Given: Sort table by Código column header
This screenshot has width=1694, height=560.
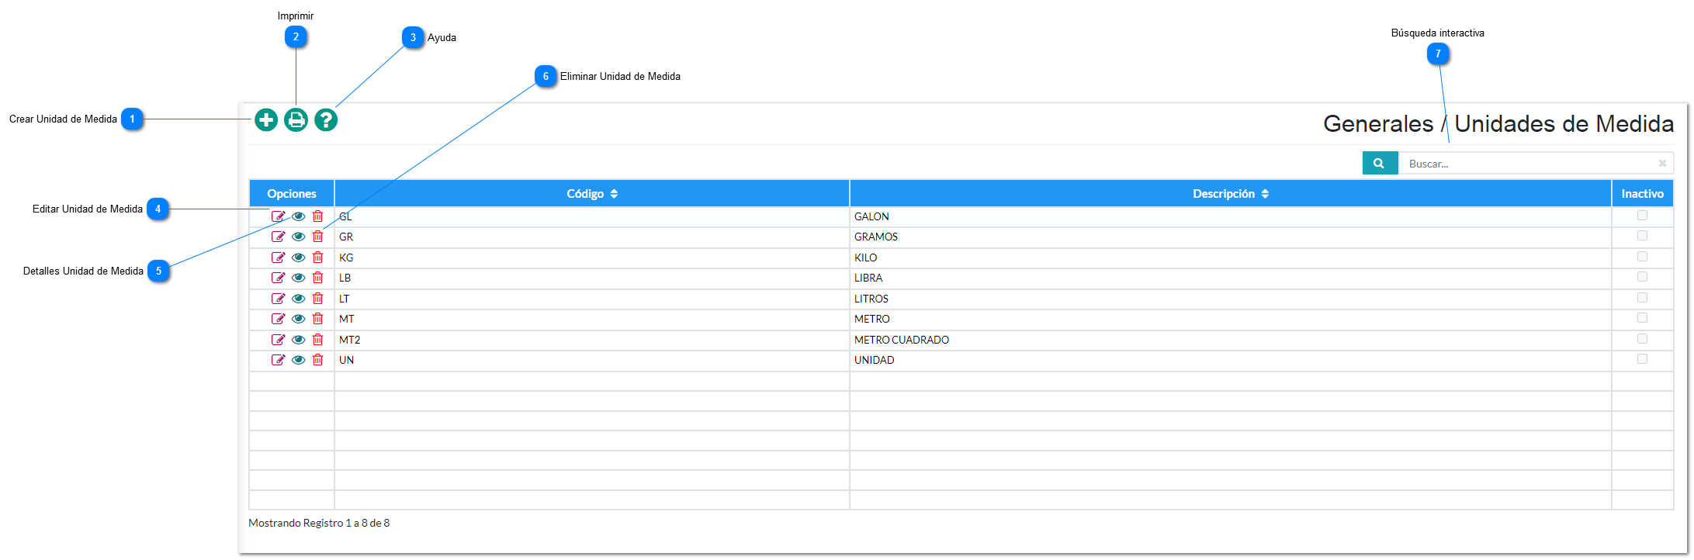Looking at the screenshot, I should pyautogui.click(x=592, y=194).
